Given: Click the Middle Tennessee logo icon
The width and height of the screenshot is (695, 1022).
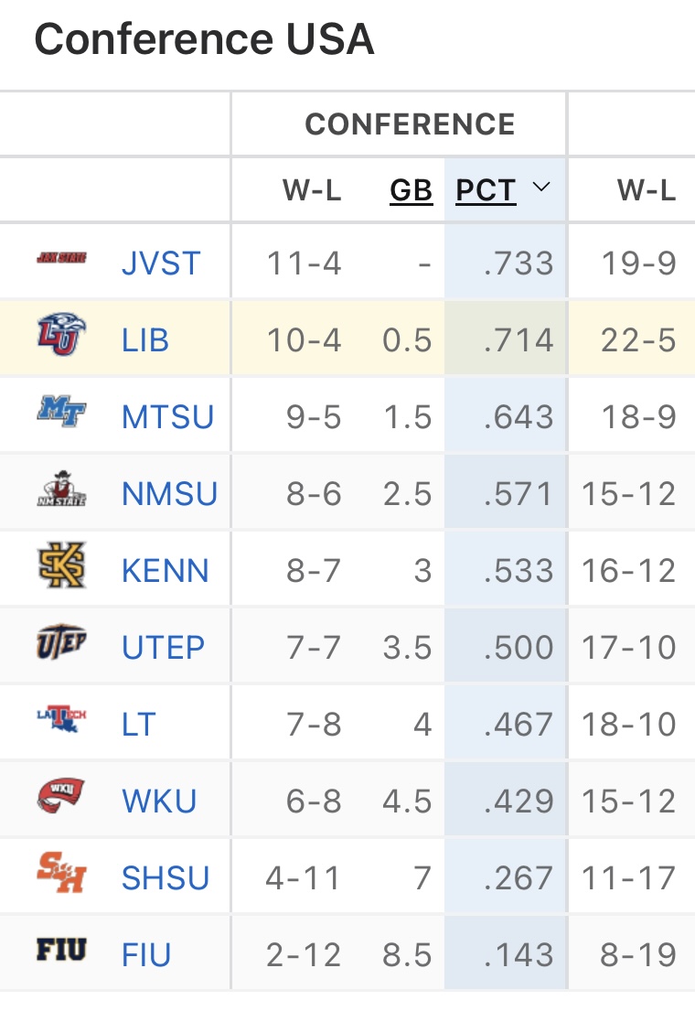Looking at the screenshot, I should tap(61, 412).
